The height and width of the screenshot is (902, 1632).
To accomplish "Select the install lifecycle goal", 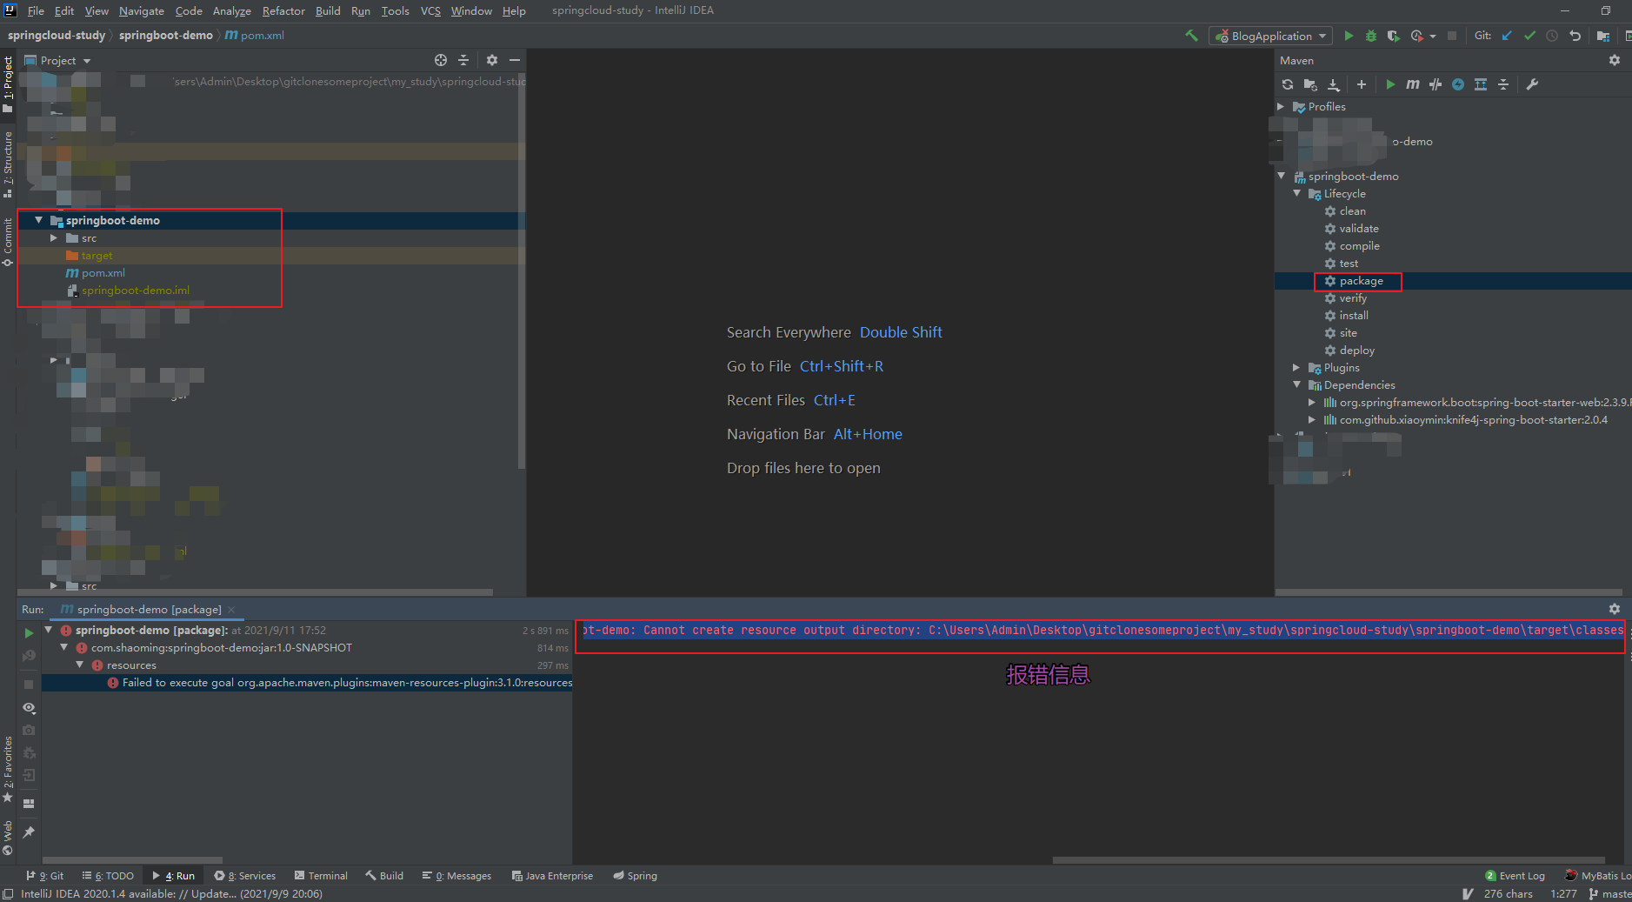I will coord(1353,316).
